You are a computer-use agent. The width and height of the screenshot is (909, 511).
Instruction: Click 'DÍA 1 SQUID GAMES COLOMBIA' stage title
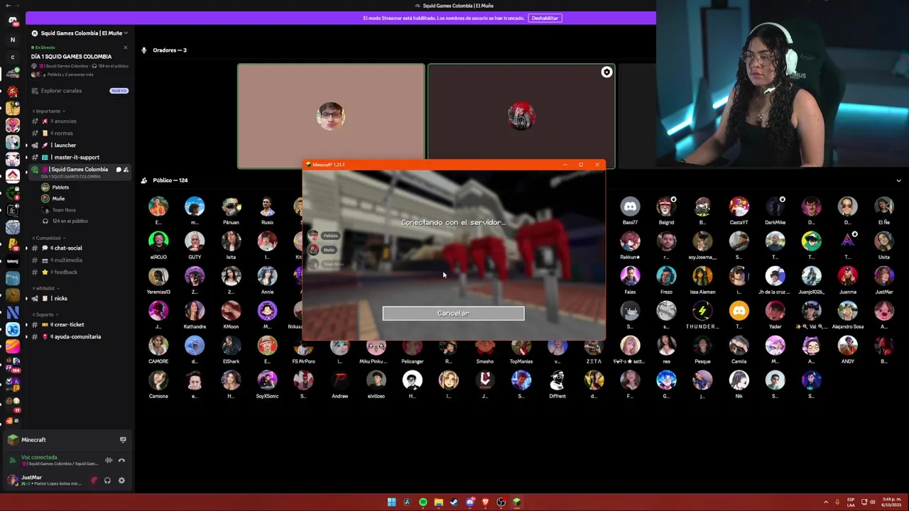click(71, 57)
